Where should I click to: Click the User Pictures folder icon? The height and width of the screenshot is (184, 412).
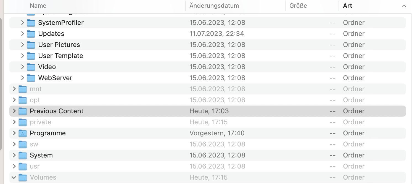click(x=31, y=45)
